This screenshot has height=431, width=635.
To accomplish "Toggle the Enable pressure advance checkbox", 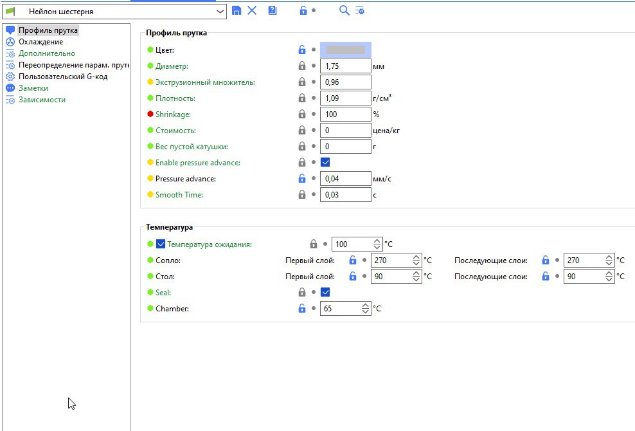I will point(325,163).
